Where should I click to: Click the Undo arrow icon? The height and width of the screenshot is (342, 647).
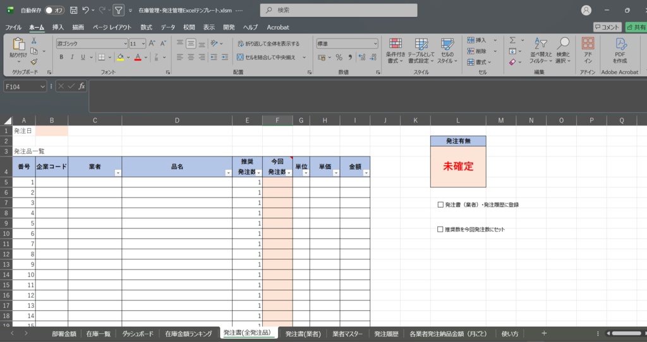coord(86,10)
